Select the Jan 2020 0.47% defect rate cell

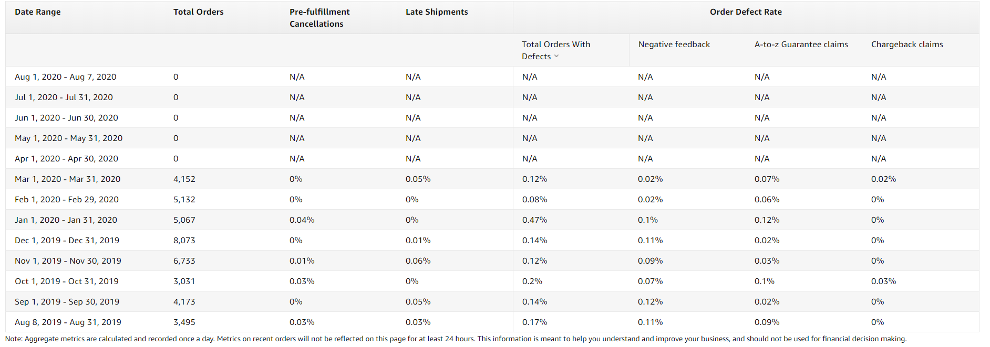coord(534,220)
